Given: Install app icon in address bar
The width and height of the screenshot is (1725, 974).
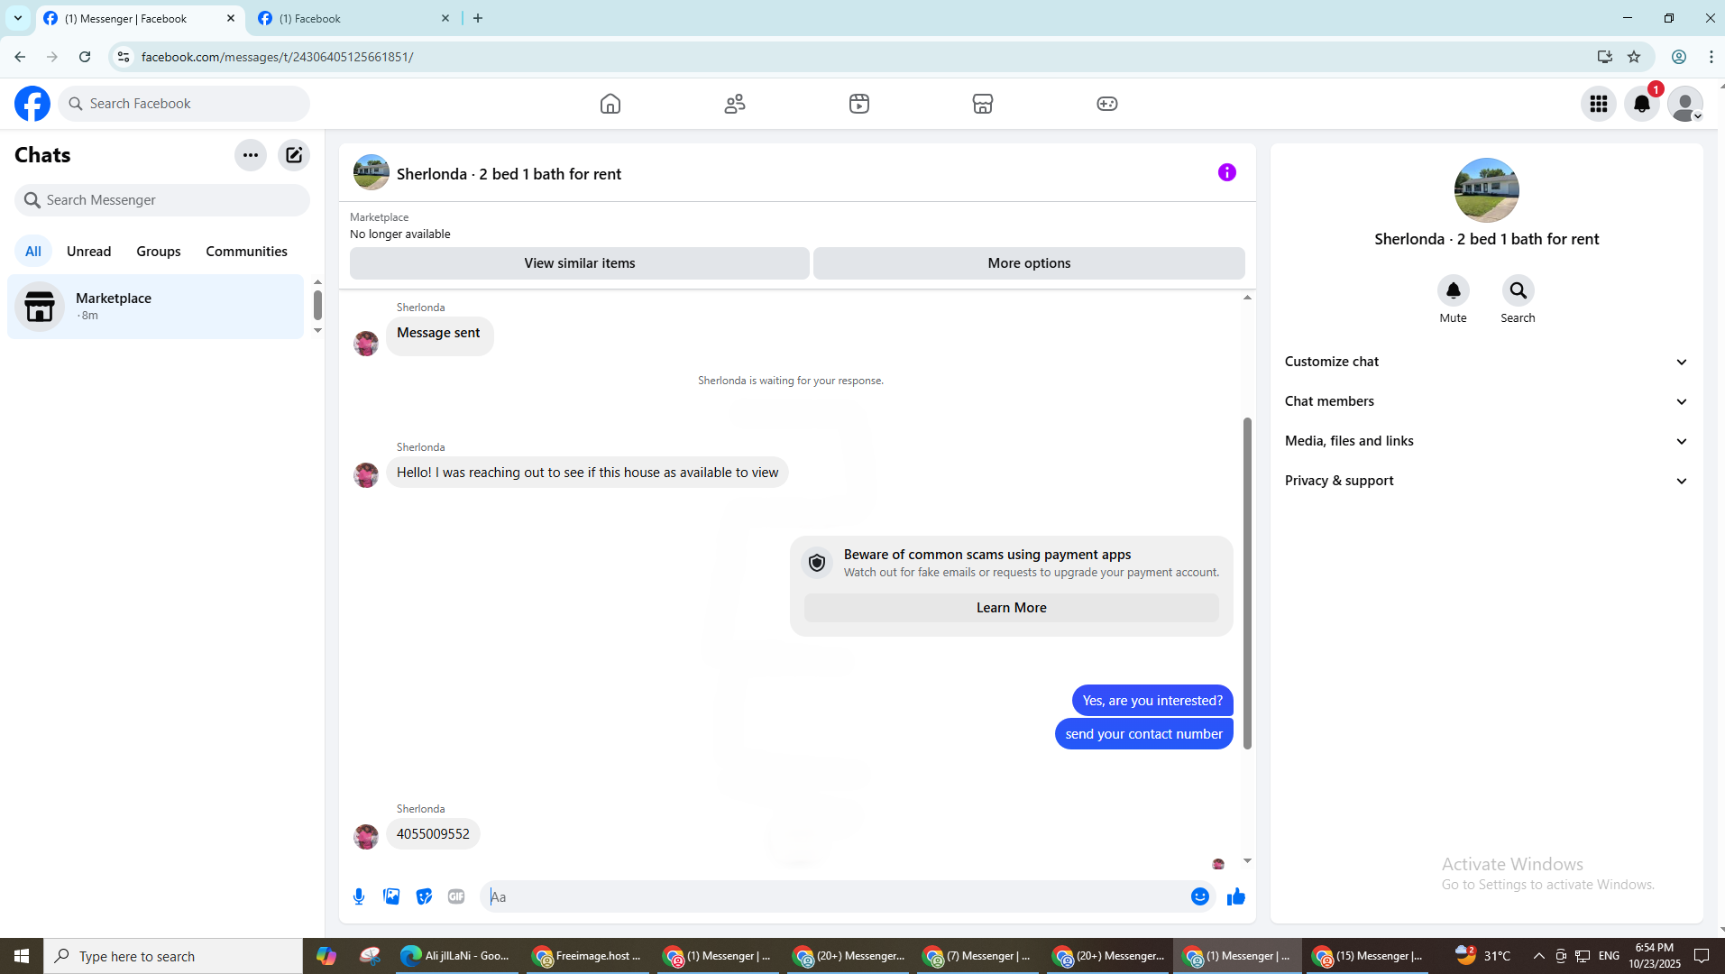Looking at the screenshot, I should pyautogui.click(x=1605, y=57).
